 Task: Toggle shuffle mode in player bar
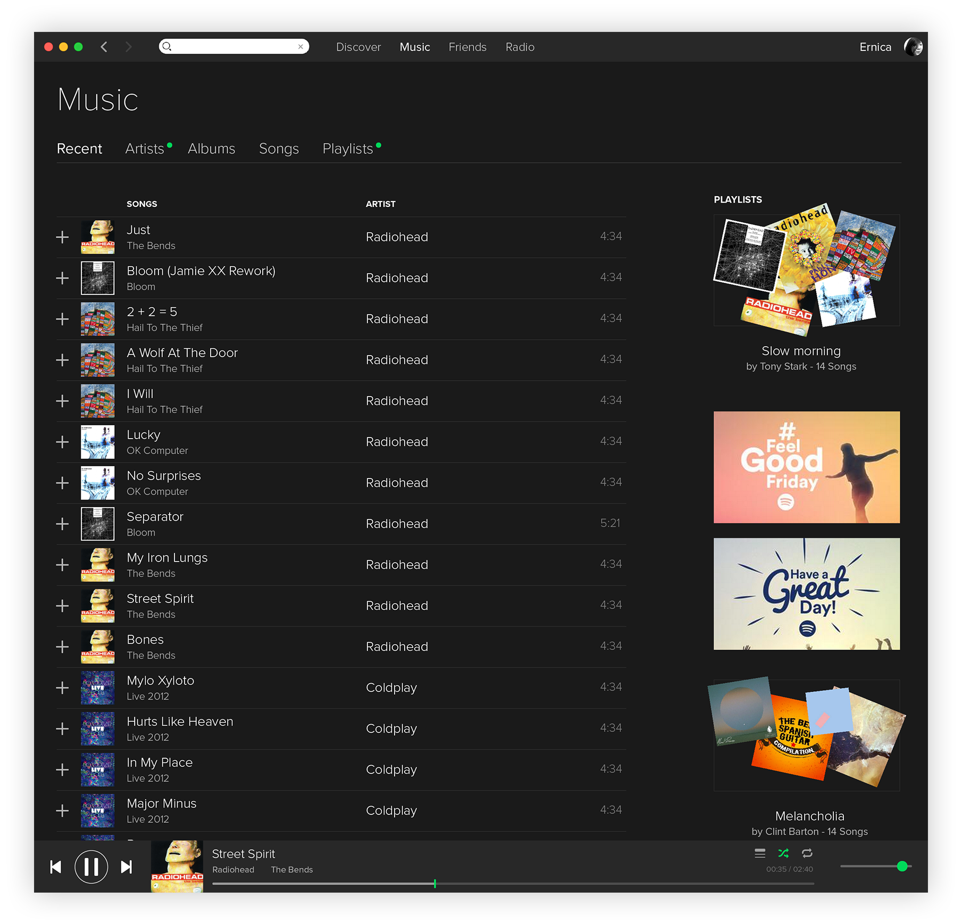pyautogui.click(x=783, y=853)
